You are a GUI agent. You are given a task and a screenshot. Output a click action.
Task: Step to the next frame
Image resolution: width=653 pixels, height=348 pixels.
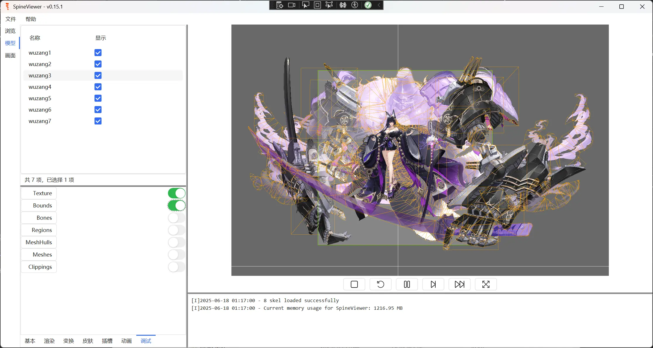[x=433, y=284]
